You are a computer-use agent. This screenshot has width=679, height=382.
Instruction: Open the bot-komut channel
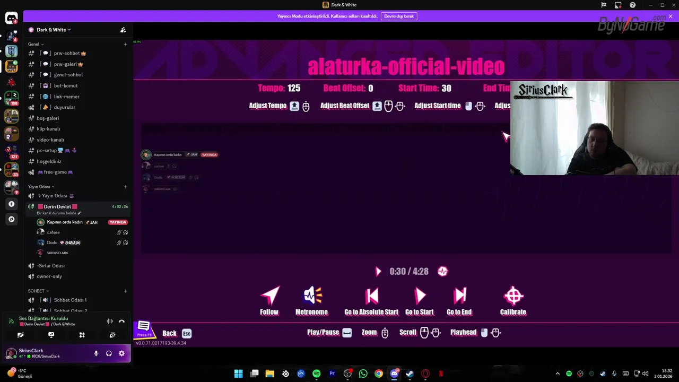click(78, 85)
